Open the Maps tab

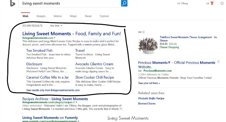(x=73, y=16)
